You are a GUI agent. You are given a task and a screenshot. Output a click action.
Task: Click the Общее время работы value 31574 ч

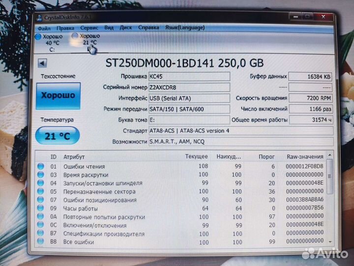pos(311,120)
